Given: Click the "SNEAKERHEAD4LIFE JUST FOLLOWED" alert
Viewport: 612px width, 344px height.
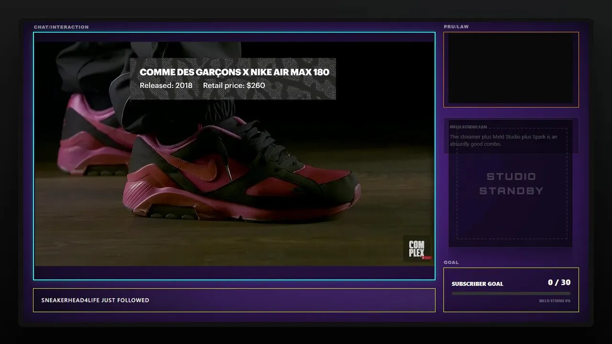Looking at the screenshot, I should click(234, 300).
